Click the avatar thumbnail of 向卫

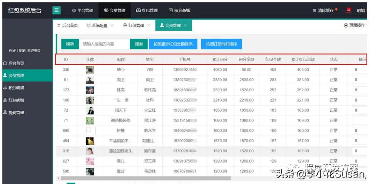(x=90, y=80)
